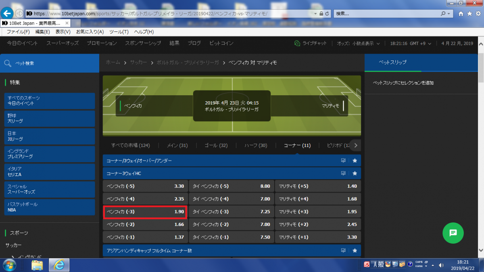Viewport: 484px width, 272px height.
Task: Click the browser back arrow button
Action: [x=7, y=13]
